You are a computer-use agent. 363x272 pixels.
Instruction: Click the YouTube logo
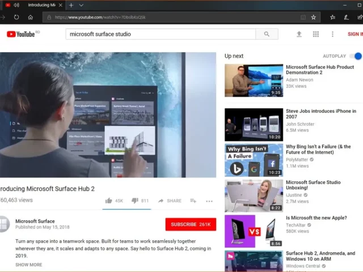[20, 34]
